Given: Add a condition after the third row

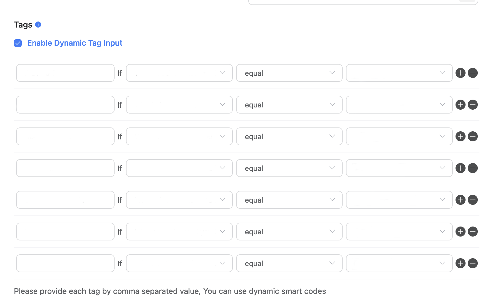Looking at the screenshot, I should click(x=461, y=136).
